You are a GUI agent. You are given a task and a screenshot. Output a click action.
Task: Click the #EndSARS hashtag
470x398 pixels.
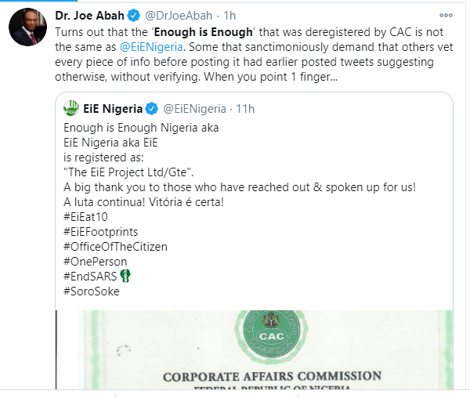click(89, 276)
